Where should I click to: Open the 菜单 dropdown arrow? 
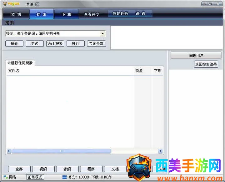37,4
